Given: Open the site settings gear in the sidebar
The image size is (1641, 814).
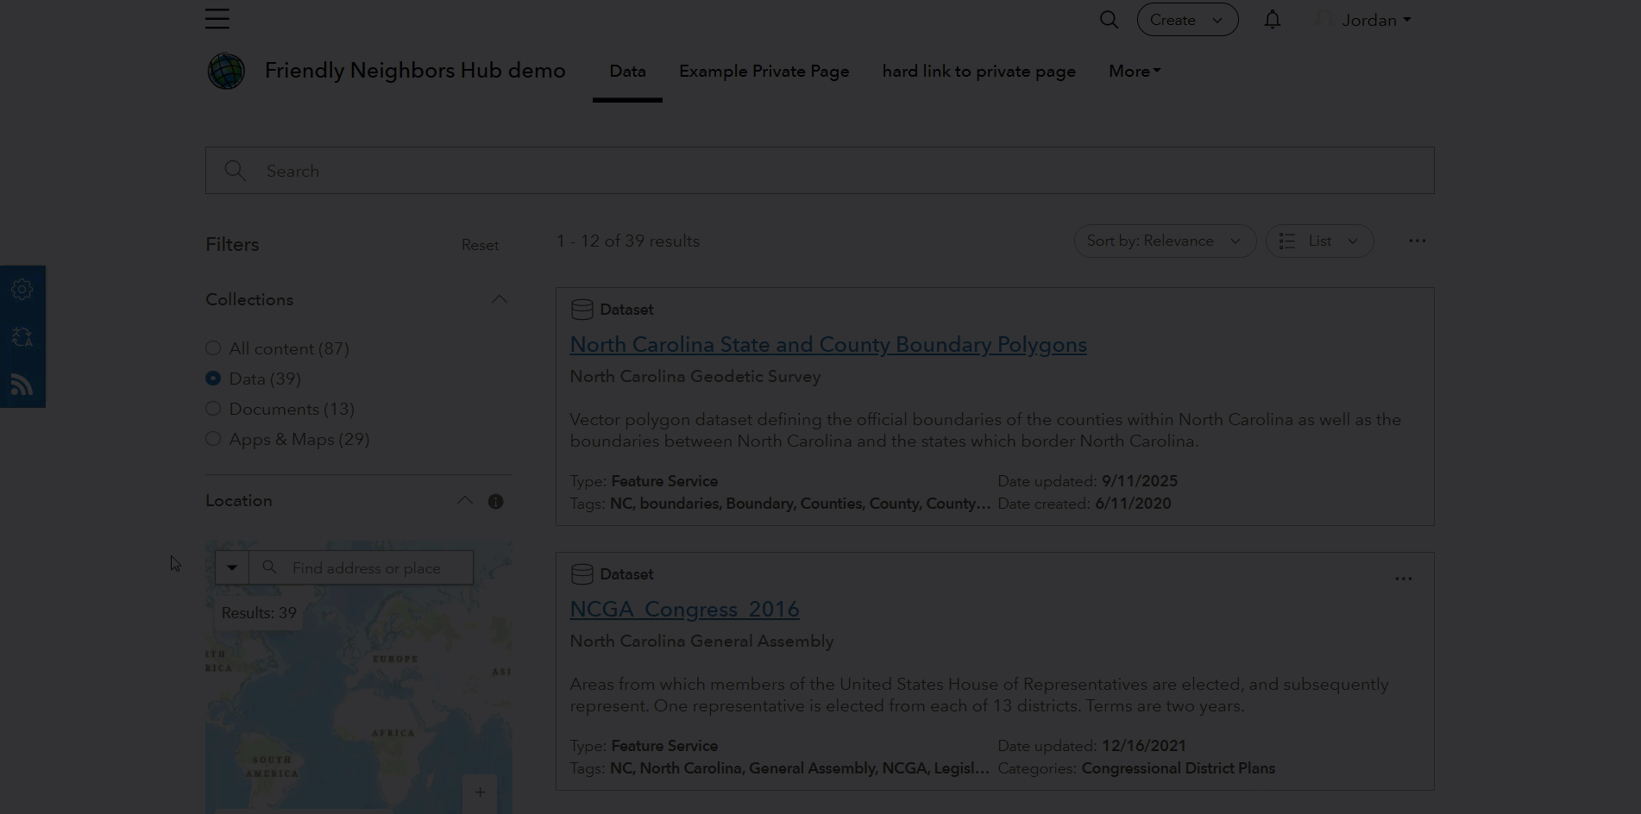Looking at the screenshot, I should pyautogui.click(x=22, y=289).
